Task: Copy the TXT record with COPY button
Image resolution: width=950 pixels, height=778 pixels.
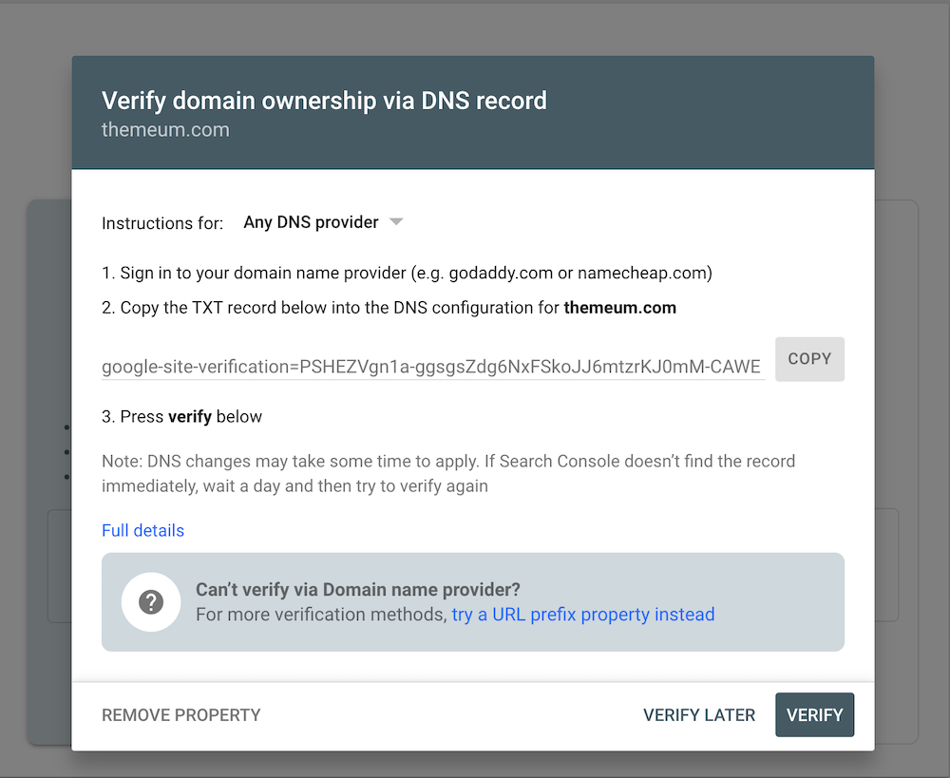Action: (x=809, y=359)
